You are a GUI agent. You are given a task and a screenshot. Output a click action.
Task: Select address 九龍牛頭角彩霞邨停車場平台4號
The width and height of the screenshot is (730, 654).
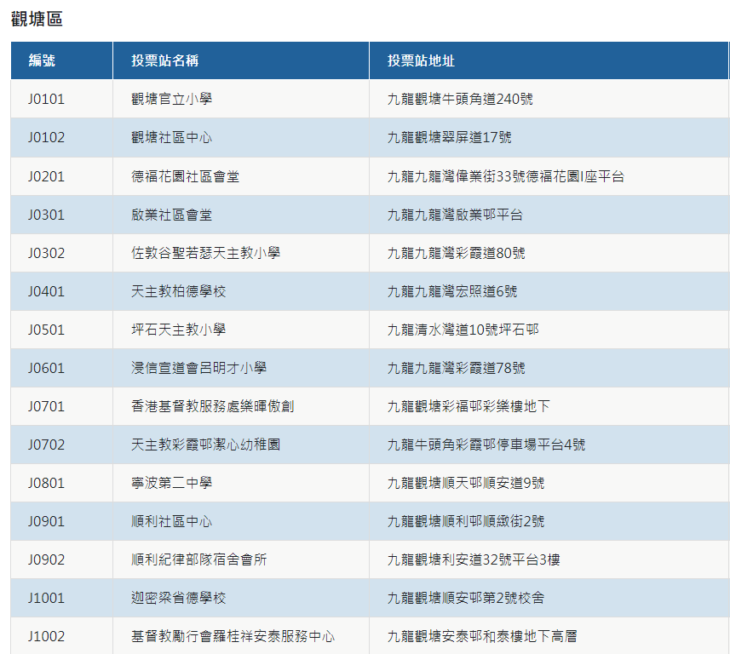pyautogui.click(x=486, y=445)
